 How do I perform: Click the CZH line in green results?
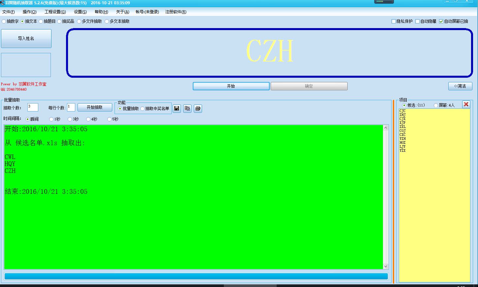click(10, 171)
